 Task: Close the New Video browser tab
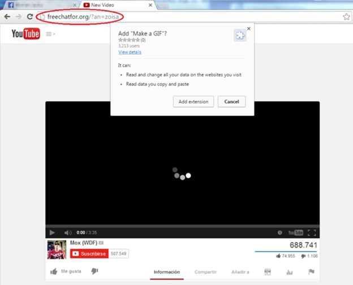150,5
